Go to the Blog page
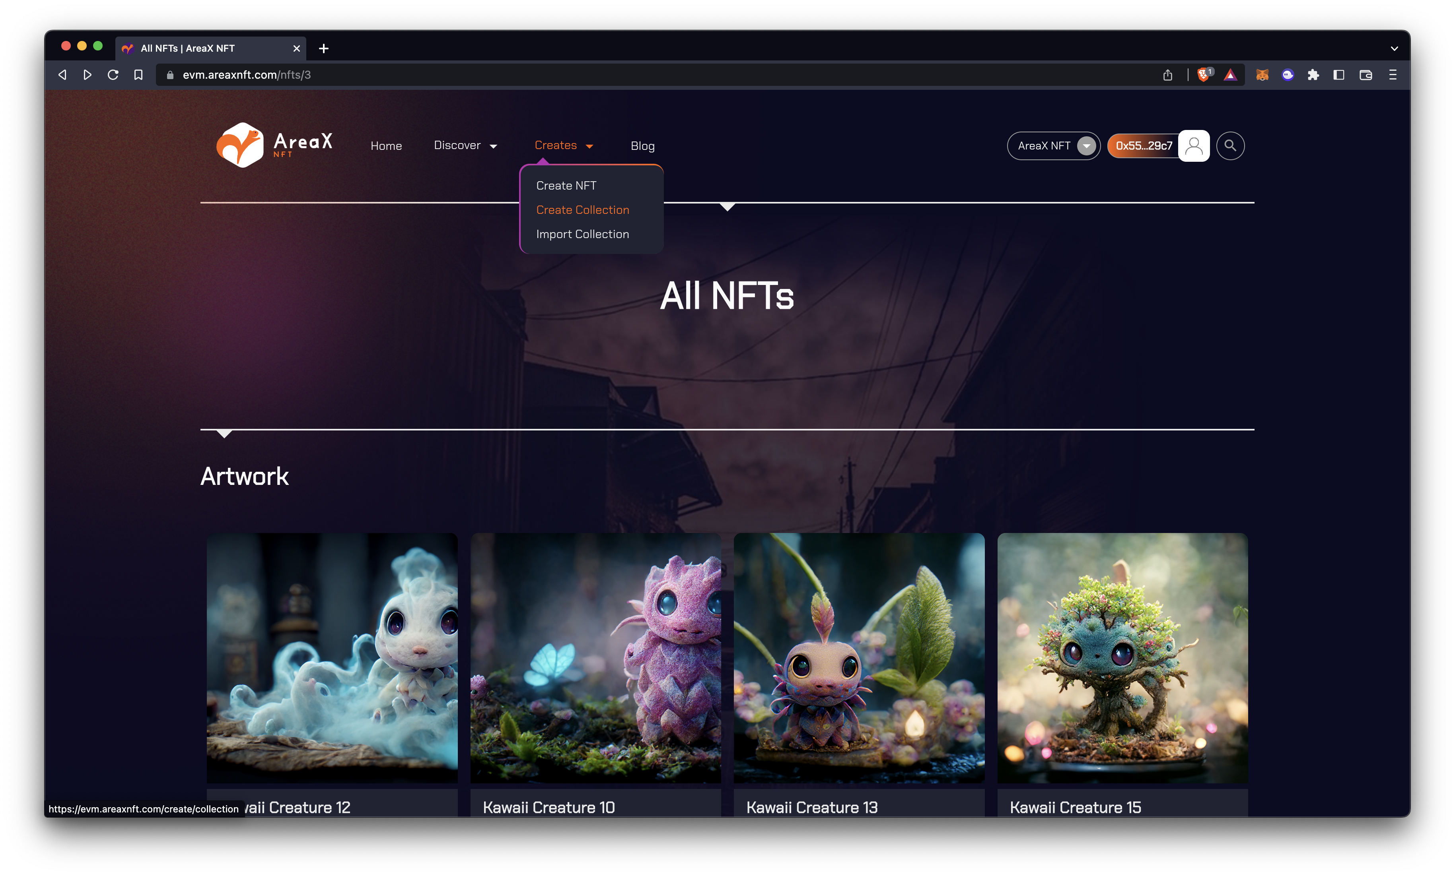This screenshot has height=876, width=1455. (x=642, y=146)
